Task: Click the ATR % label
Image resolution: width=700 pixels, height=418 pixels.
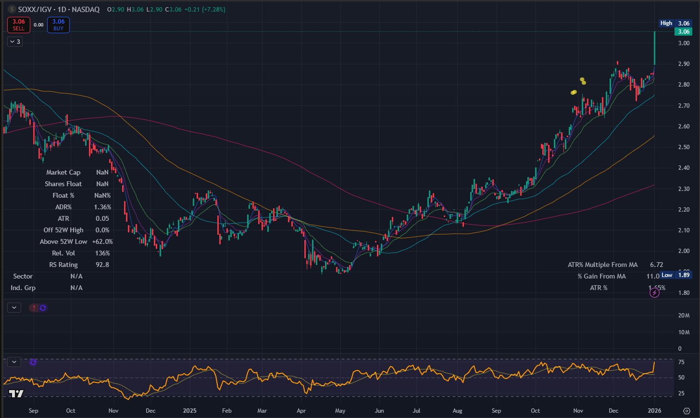Action: pyautogui.click(x=599, y=288)
